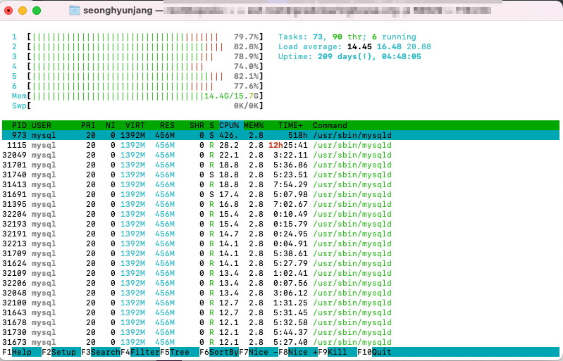Activate F3 Search in the footer
The image size is (563, 361).
click(100, 352)
